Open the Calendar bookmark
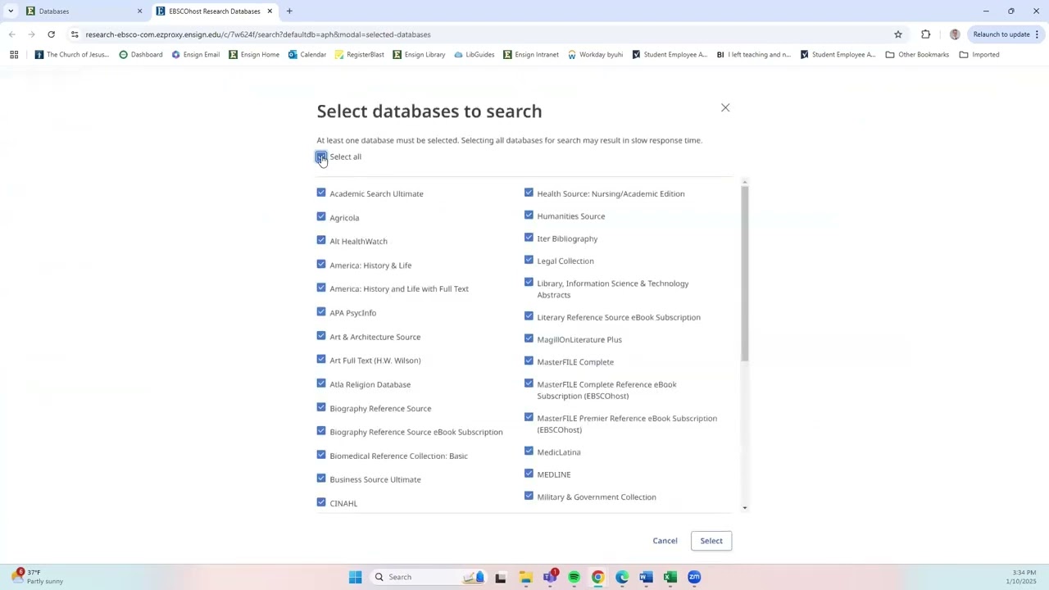Screen dimensions: 1049x590 point(307,55)
